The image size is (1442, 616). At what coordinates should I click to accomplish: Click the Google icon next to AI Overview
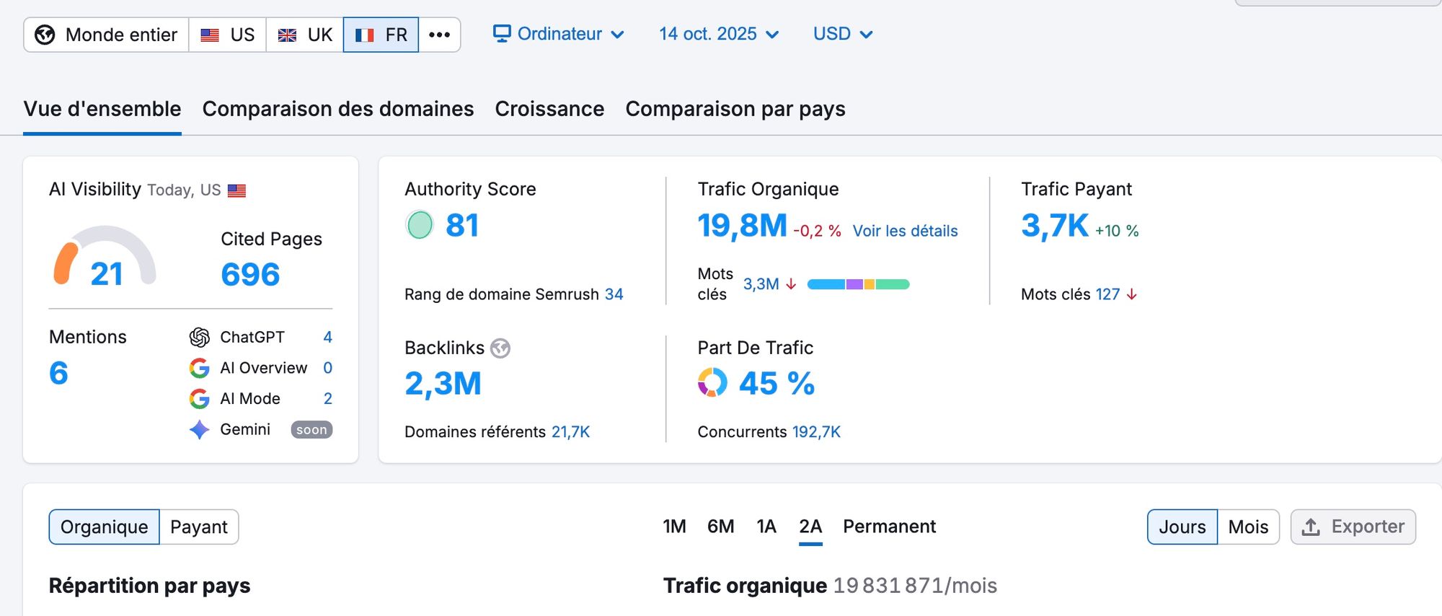(199, 368)
